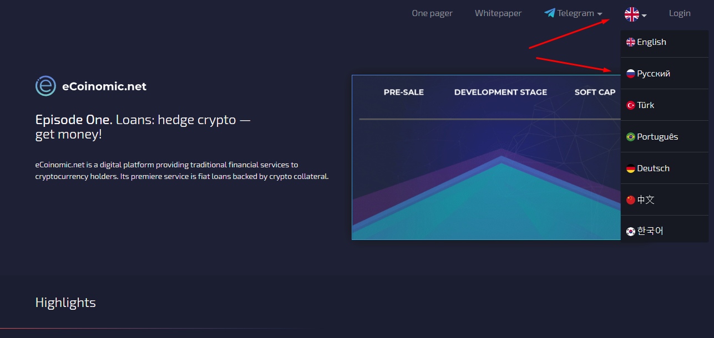The image size is (714, 338).
Task: Click the South Korean flag icon
Action: (630, 232)
